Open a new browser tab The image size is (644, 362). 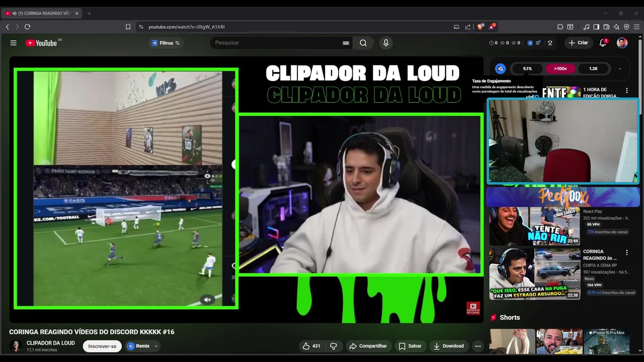pyautogui.click(x=89, y=13)
